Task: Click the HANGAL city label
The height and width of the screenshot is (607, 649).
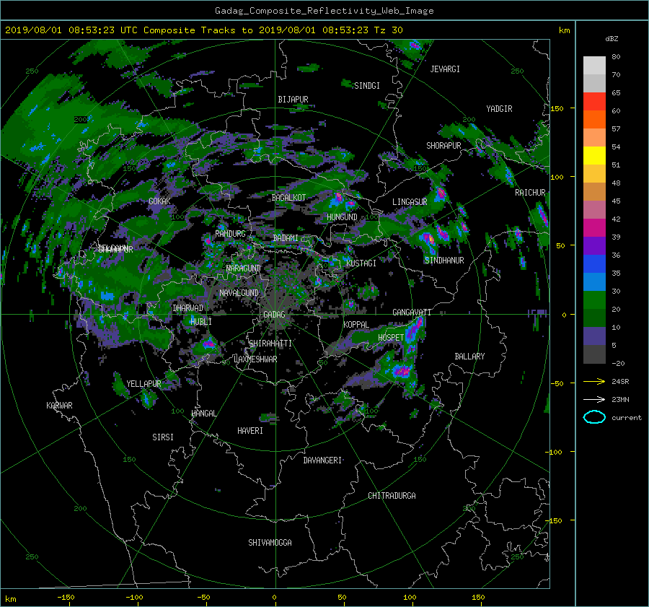Action: [x=203, y=414]
